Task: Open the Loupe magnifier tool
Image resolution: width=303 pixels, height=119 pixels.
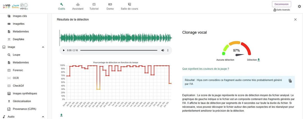Action: tap(16, 55)
